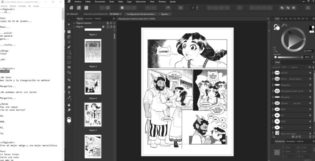
Task: Open the Capas panel options menu
Action: pos(313,62)
